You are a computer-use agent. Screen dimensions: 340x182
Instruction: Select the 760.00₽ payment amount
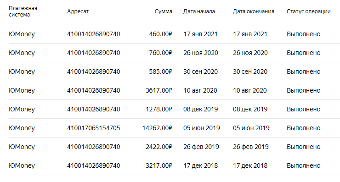pyautogui.click(x=160, y=53)
